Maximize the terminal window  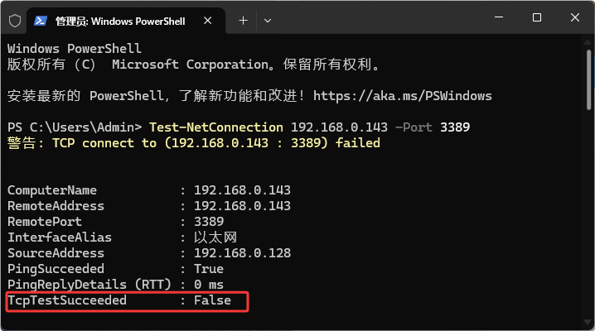click(536, 18)
